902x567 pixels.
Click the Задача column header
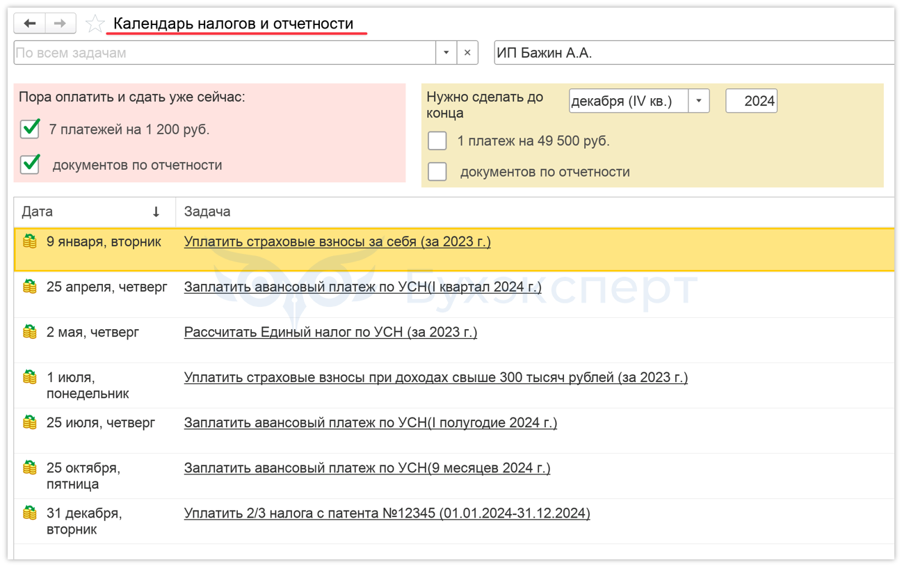point(207,211)
